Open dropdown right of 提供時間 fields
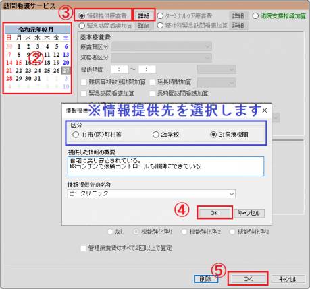The image size is (310, 289). click(x=217, y=69)
